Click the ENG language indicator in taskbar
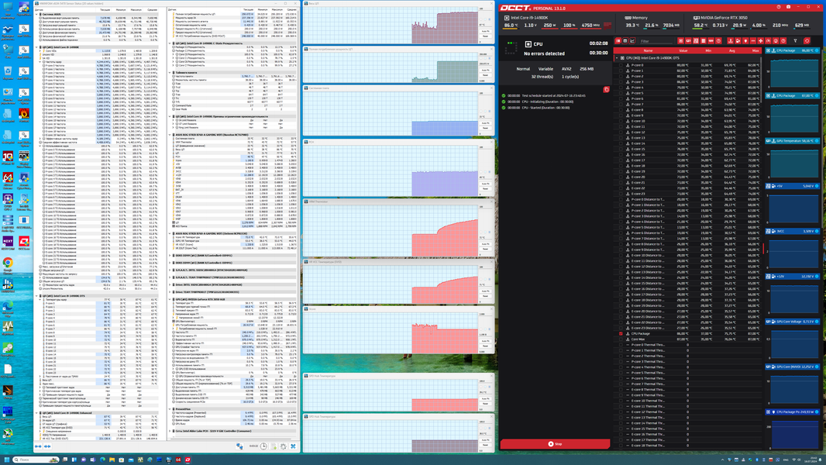826x465 pixels. coord(786,460)
